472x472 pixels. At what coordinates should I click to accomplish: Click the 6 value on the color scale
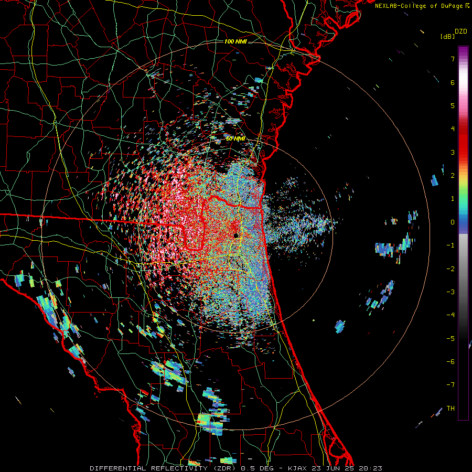[453, 82]
